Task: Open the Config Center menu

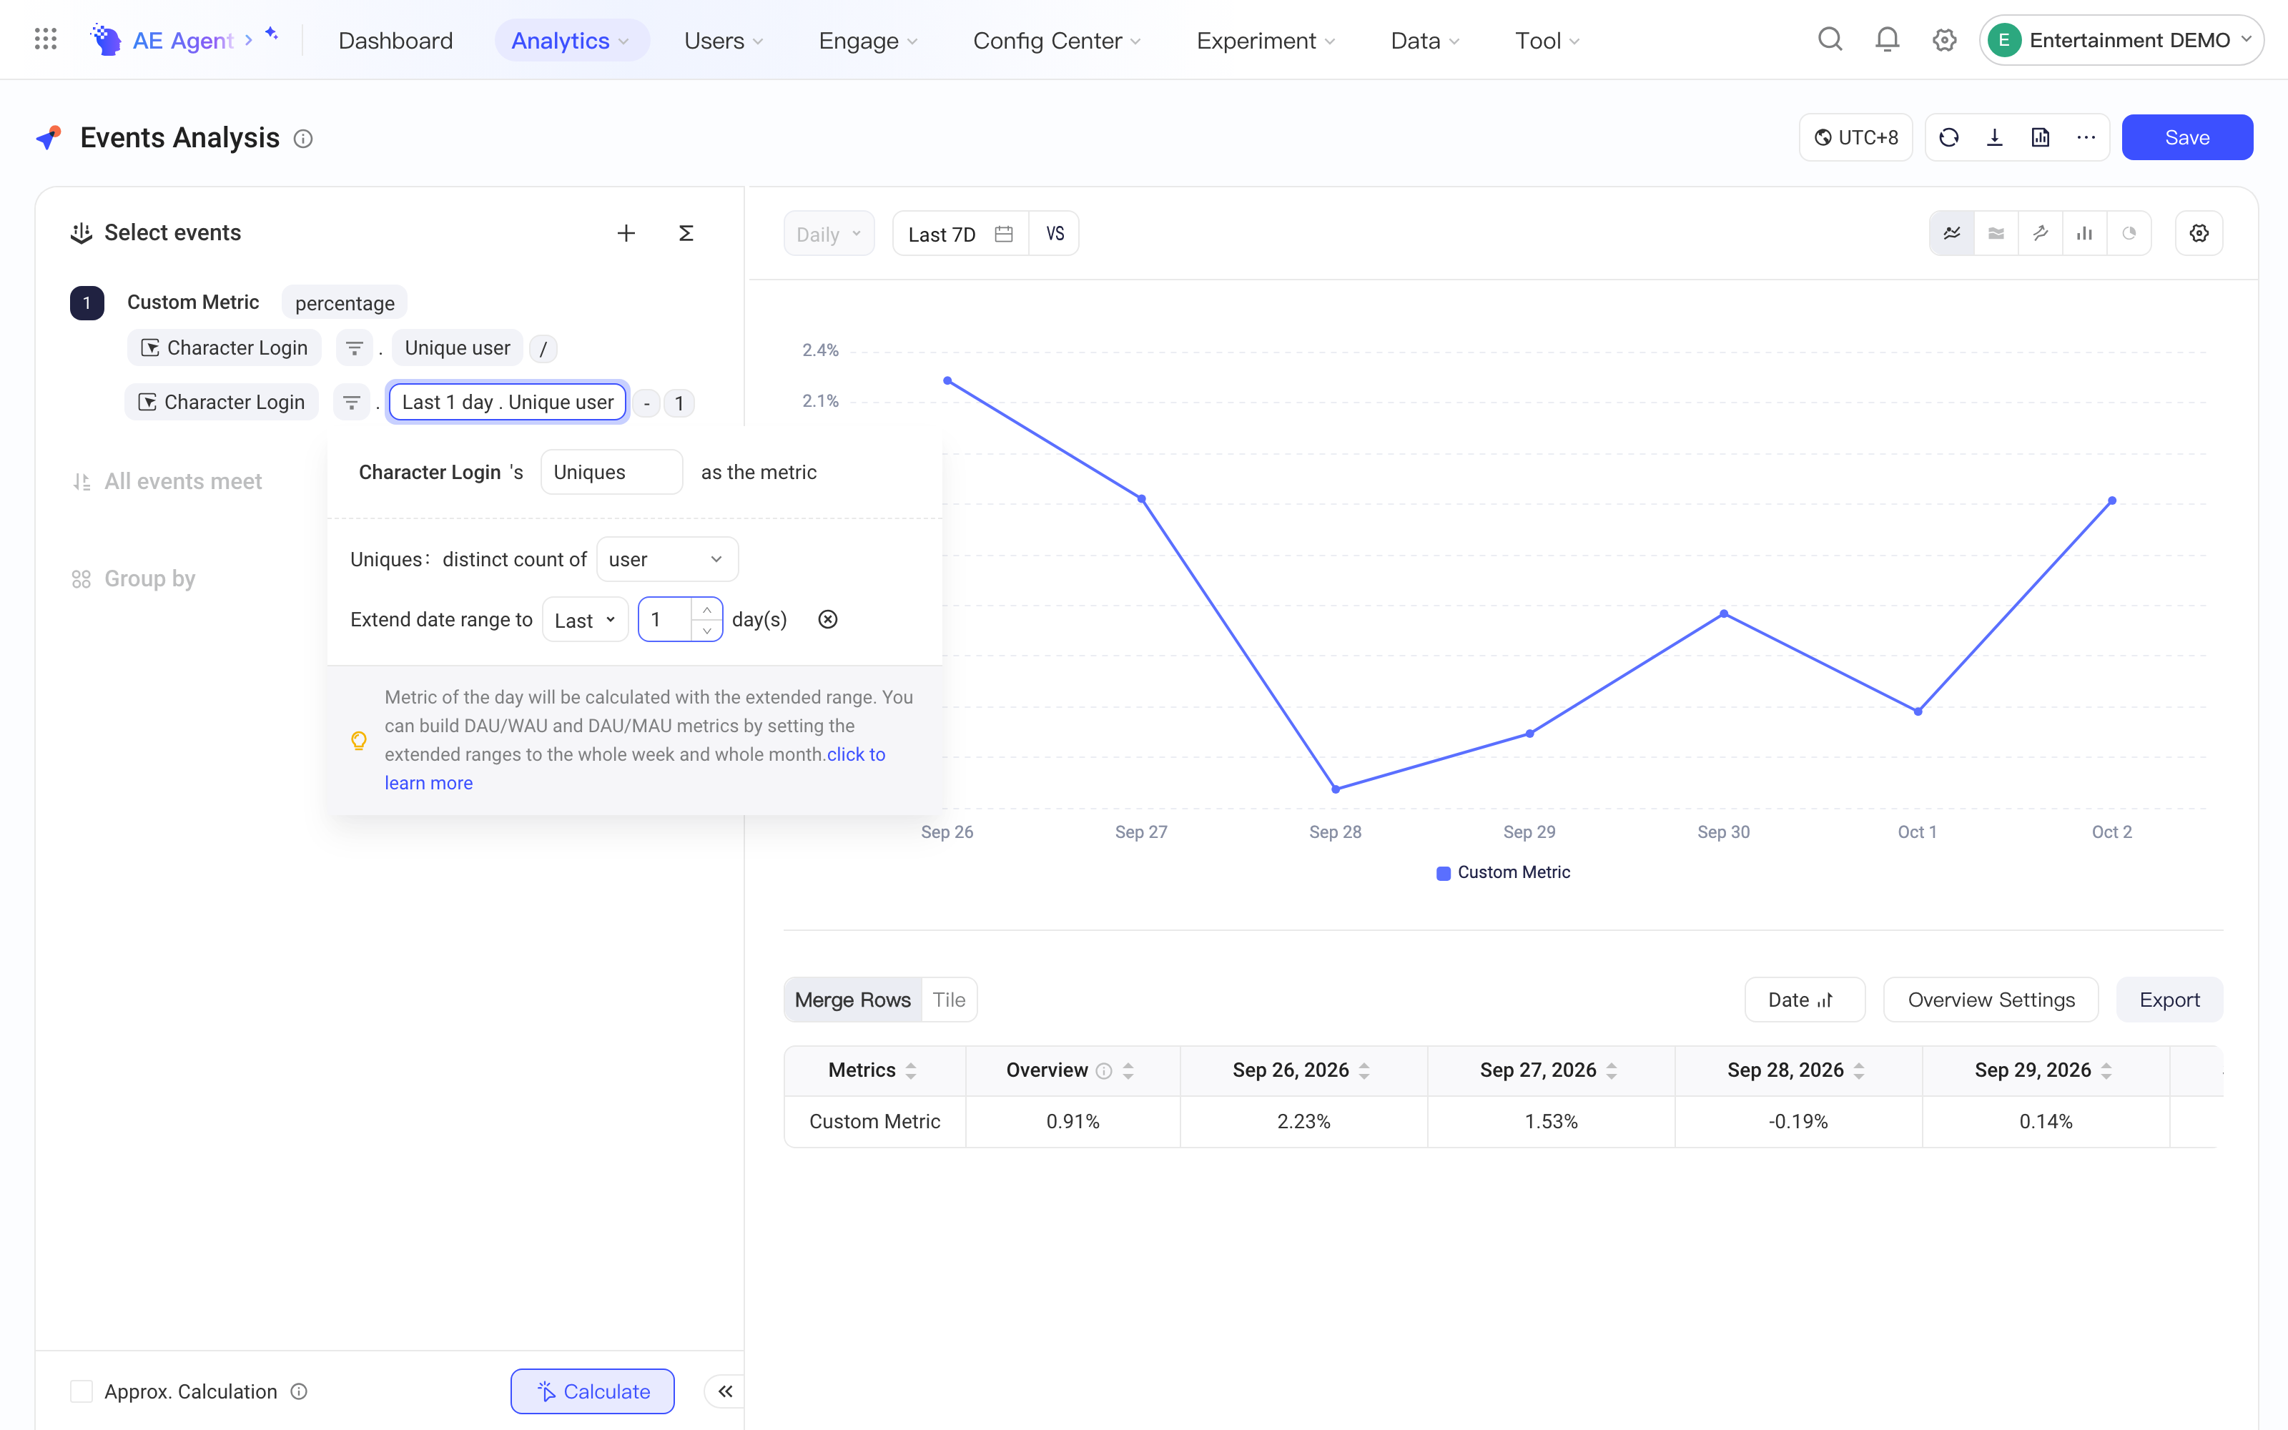Action: pos(1057,41)
